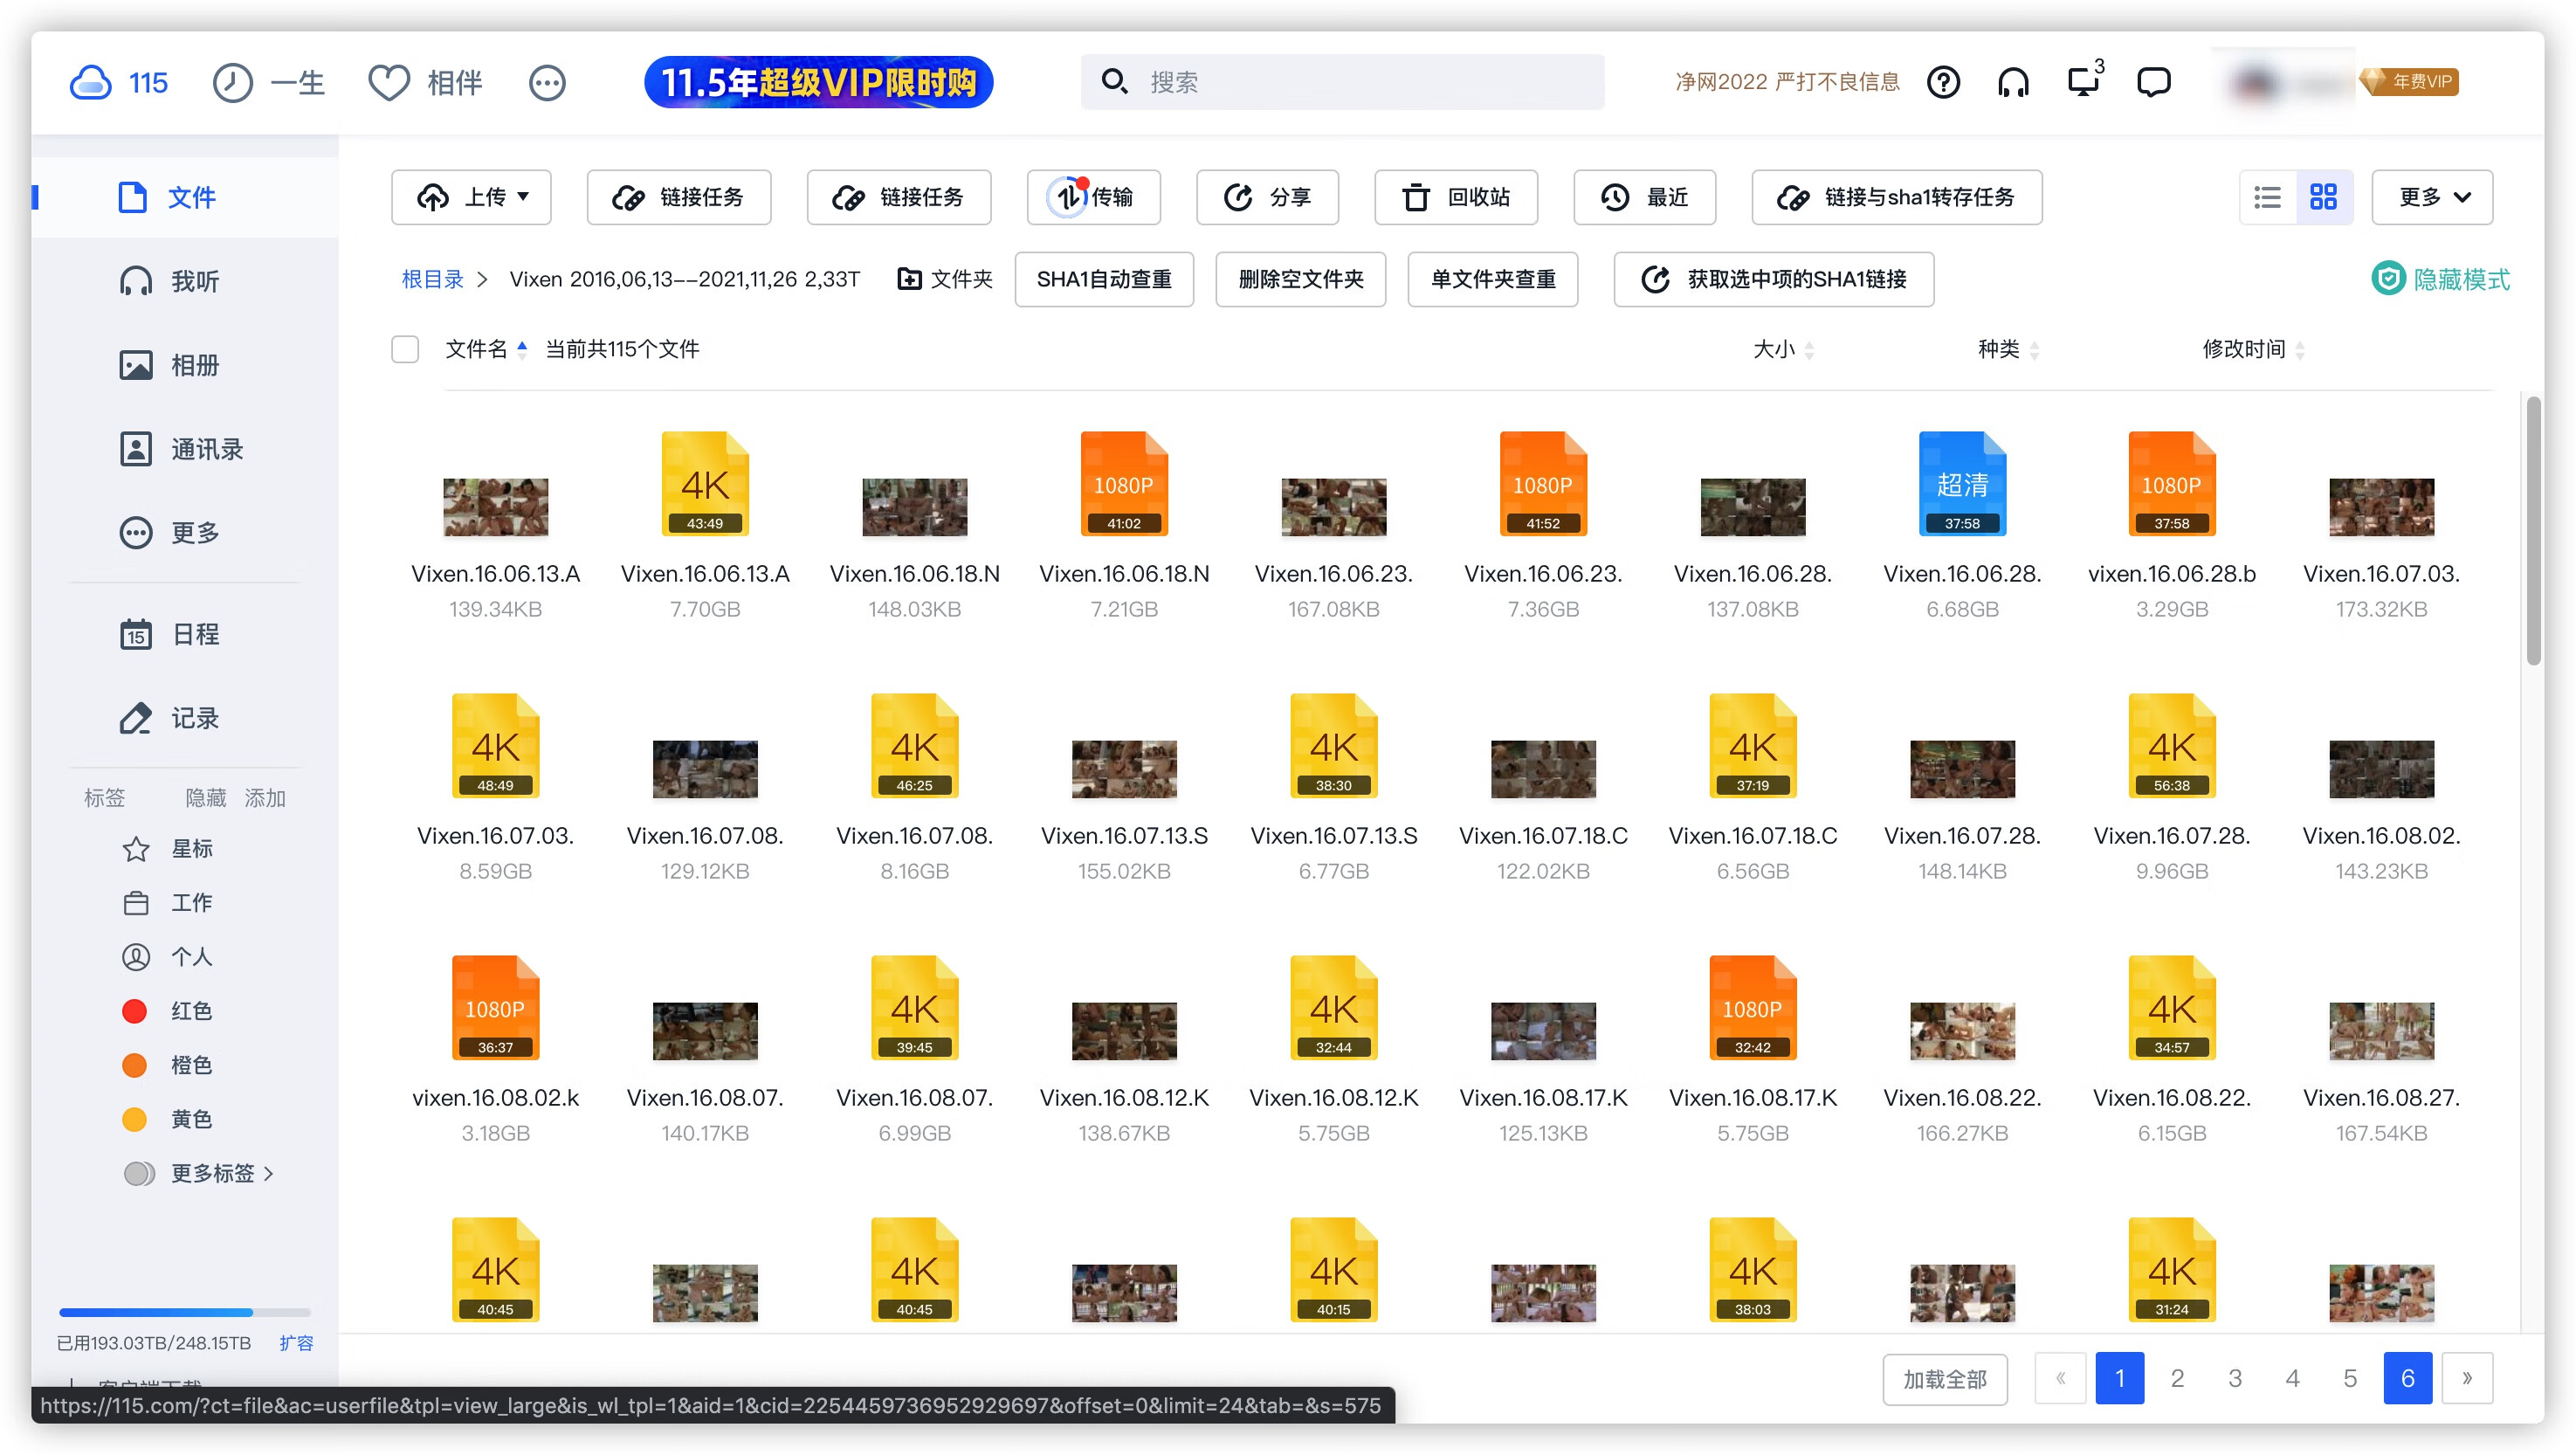This screenshot has height=1455, width=2576.
Task: Open the 相伴 heart icon
Action: [x=389, y=82]
